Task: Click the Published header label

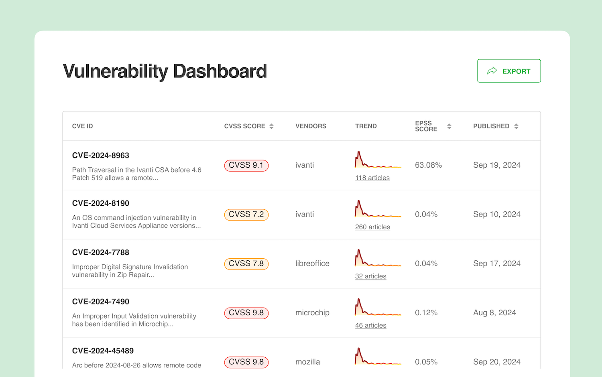Action: 491,126
